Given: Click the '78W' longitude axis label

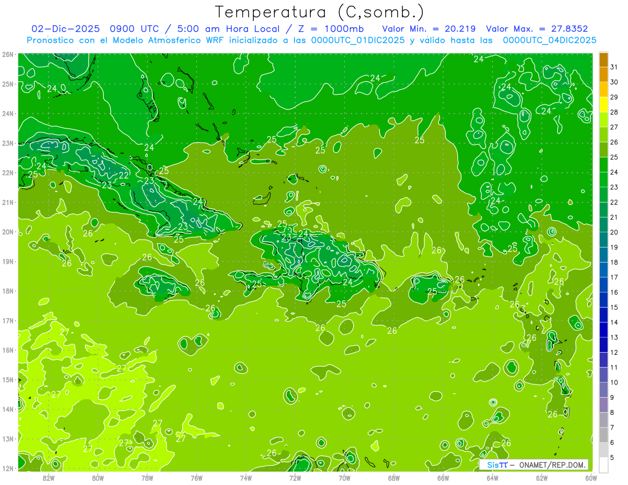Looking at the screenshot, I should click(x=147, y=478).
